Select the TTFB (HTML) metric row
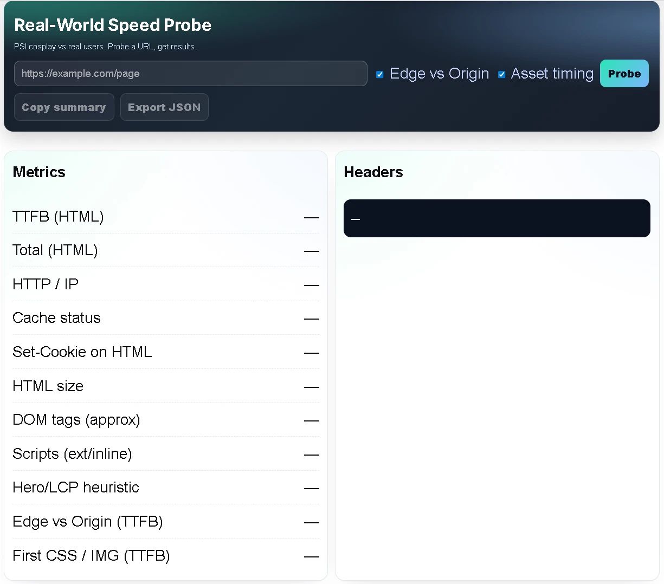Image resolution: width=664 pixels, height=584 pixels. pos(165,217)
